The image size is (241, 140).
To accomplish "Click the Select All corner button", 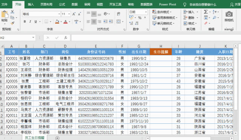I will pos(2,46).
